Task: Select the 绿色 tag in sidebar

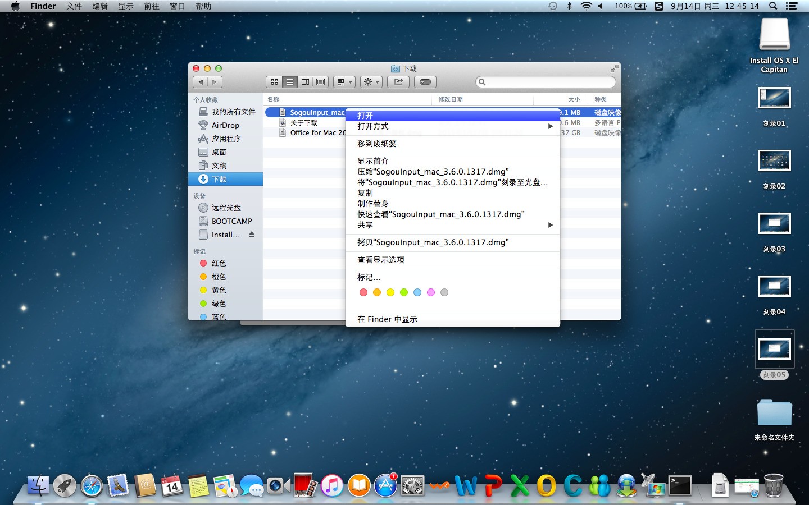Action: (x=226, y=304)
